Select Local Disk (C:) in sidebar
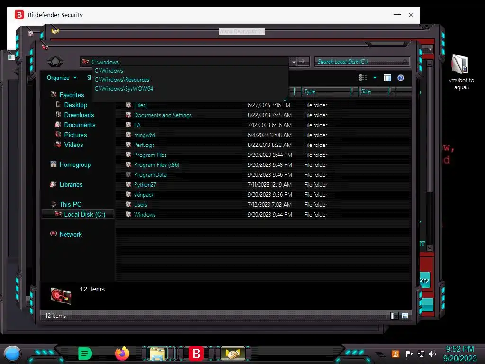485x364 pixels. pyautogui.click(x=84, y=214)
